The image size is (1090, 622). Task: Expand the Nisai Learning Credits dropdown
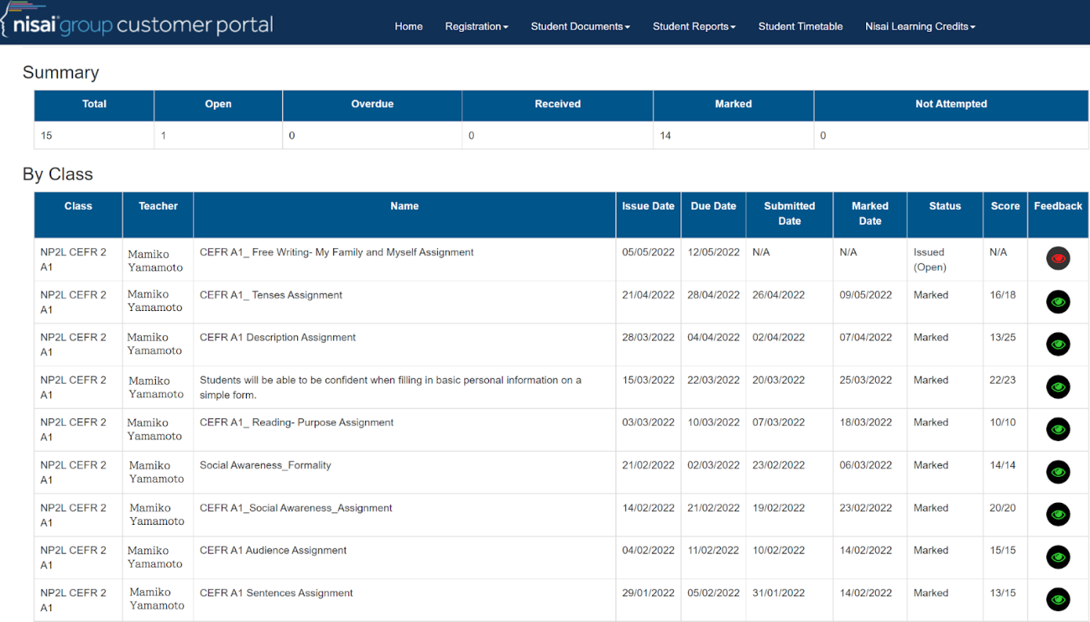coord(921,27)
